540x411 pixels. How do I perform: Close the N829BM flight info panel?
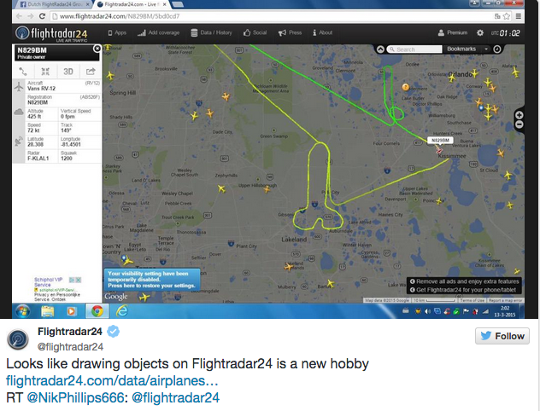coord(97,49)
